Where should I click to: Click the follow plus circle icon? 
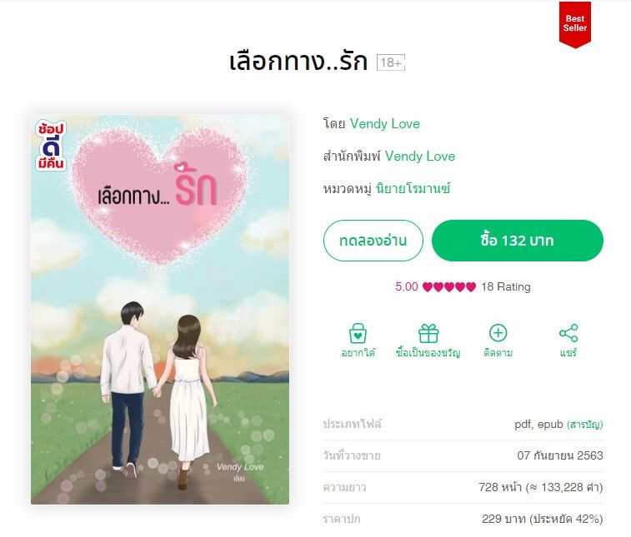pyautogui.click(x=498, y=333)
